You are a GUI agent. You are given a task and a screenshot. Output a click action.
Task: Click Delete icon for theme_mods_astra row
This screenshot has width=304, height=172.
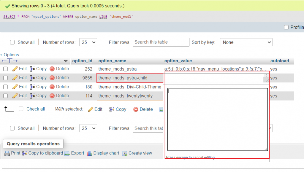tap(52, 69)
